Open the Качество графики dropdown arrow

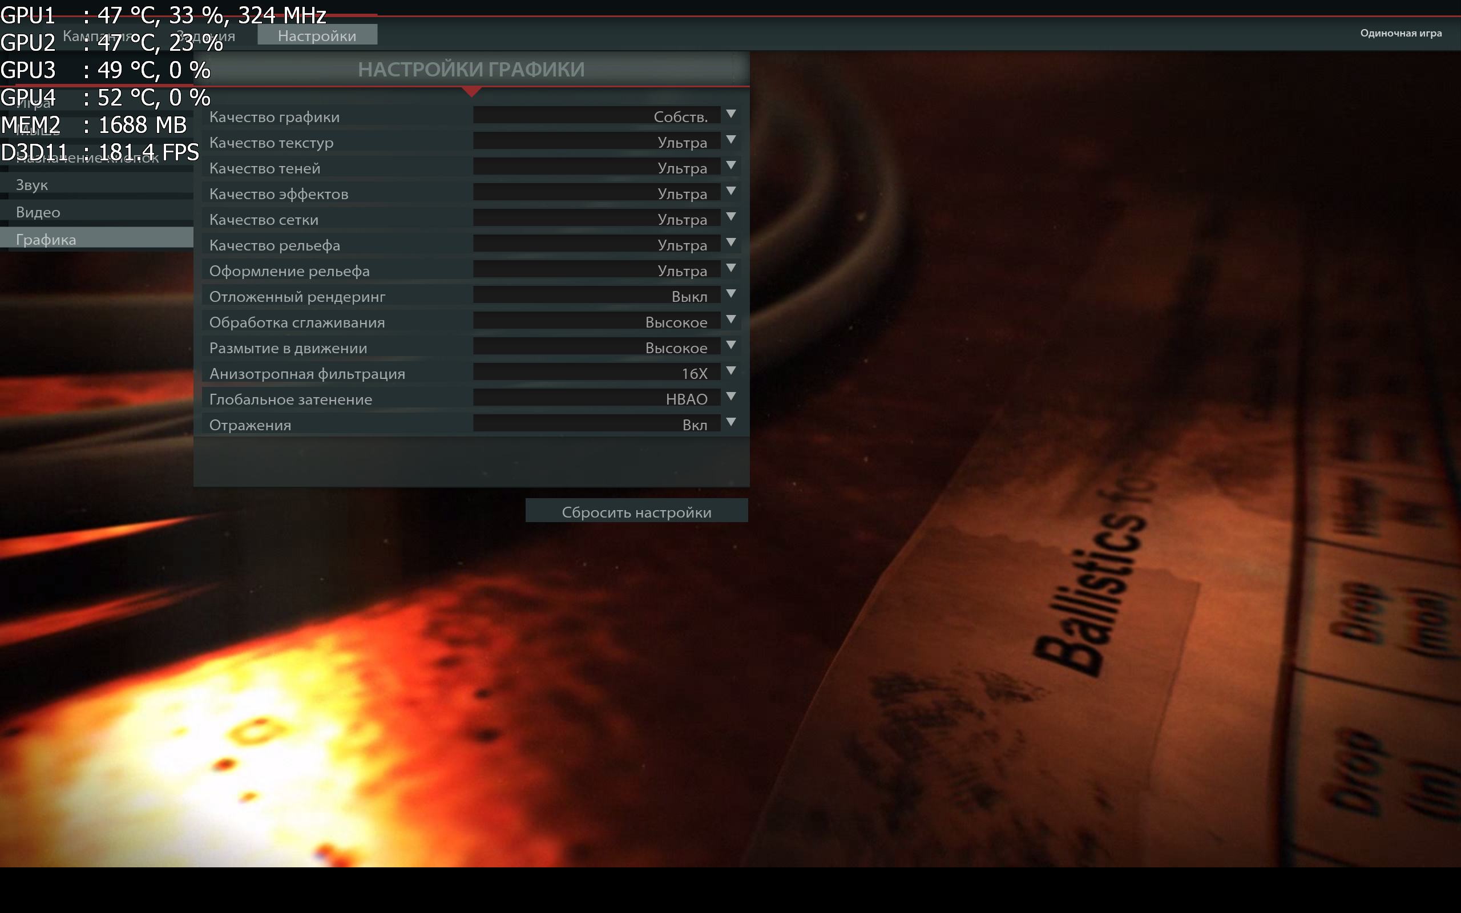pyautogui.click(x=730, y=114)
